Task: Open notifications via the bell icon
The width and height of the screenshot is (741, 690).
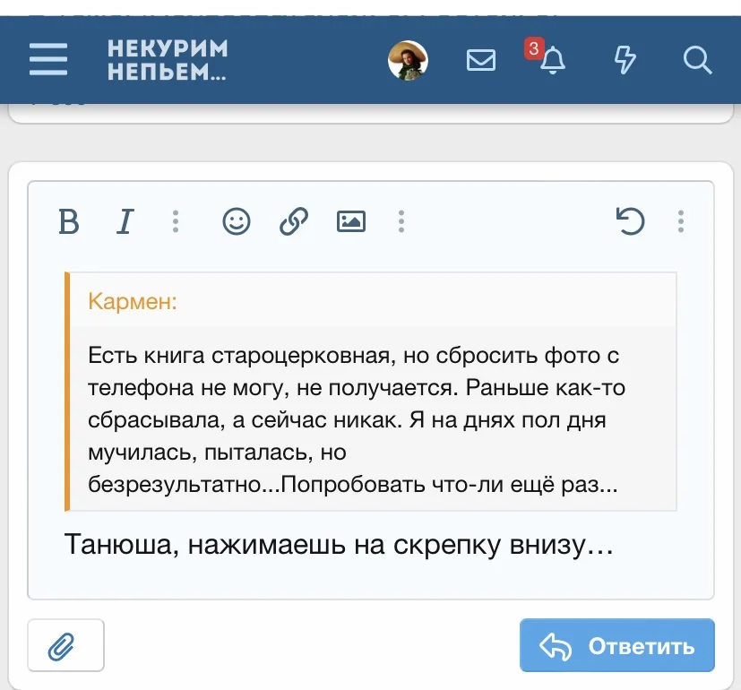Action: coord(554,63)
